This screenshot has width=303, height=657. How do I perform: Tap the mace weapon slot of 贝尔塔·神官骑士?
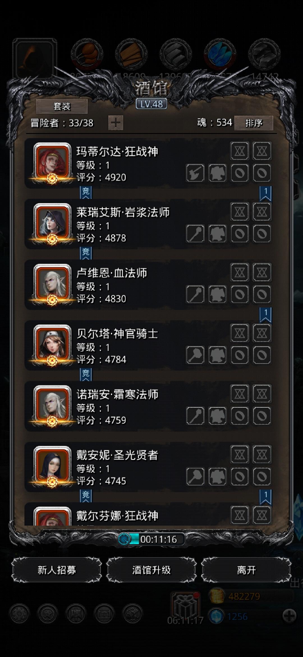(195, 355)
